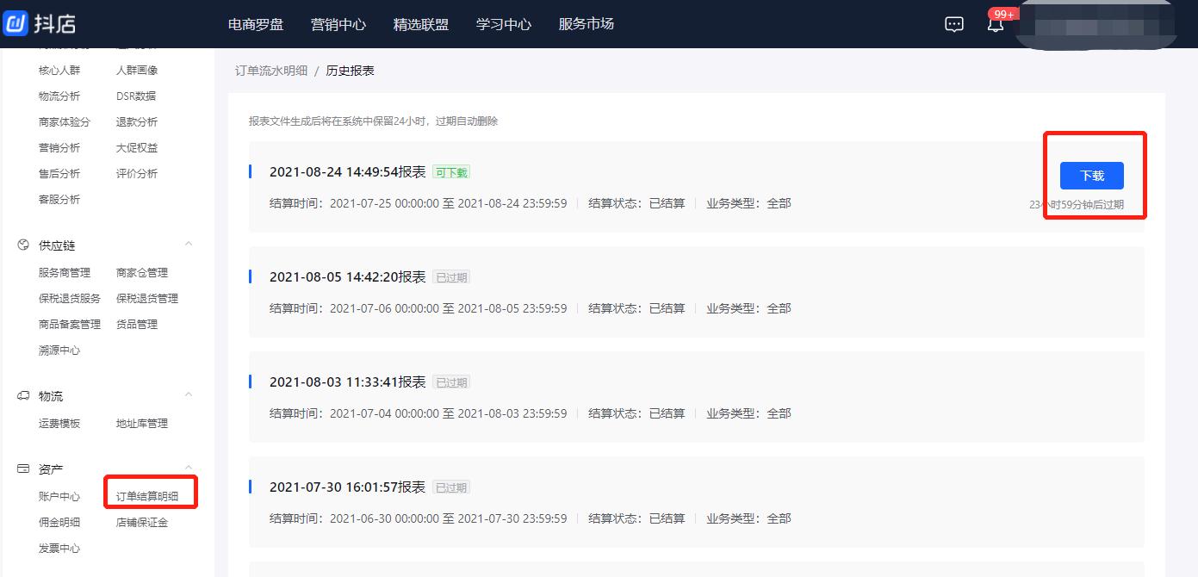Click 已过期 tag on 2021-08-05 report
The height and width of the screenshot is (577, 1198).
click(451, 277)
